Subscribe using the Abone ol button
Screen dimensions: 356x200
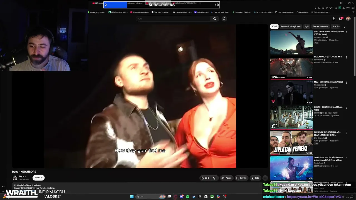point(38,178)
